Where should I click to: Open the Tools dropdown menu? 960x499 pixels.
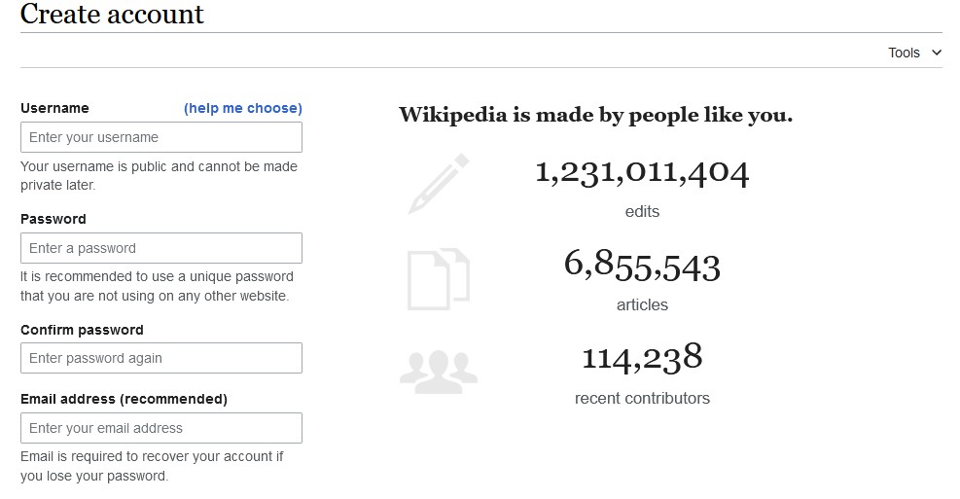914,53
